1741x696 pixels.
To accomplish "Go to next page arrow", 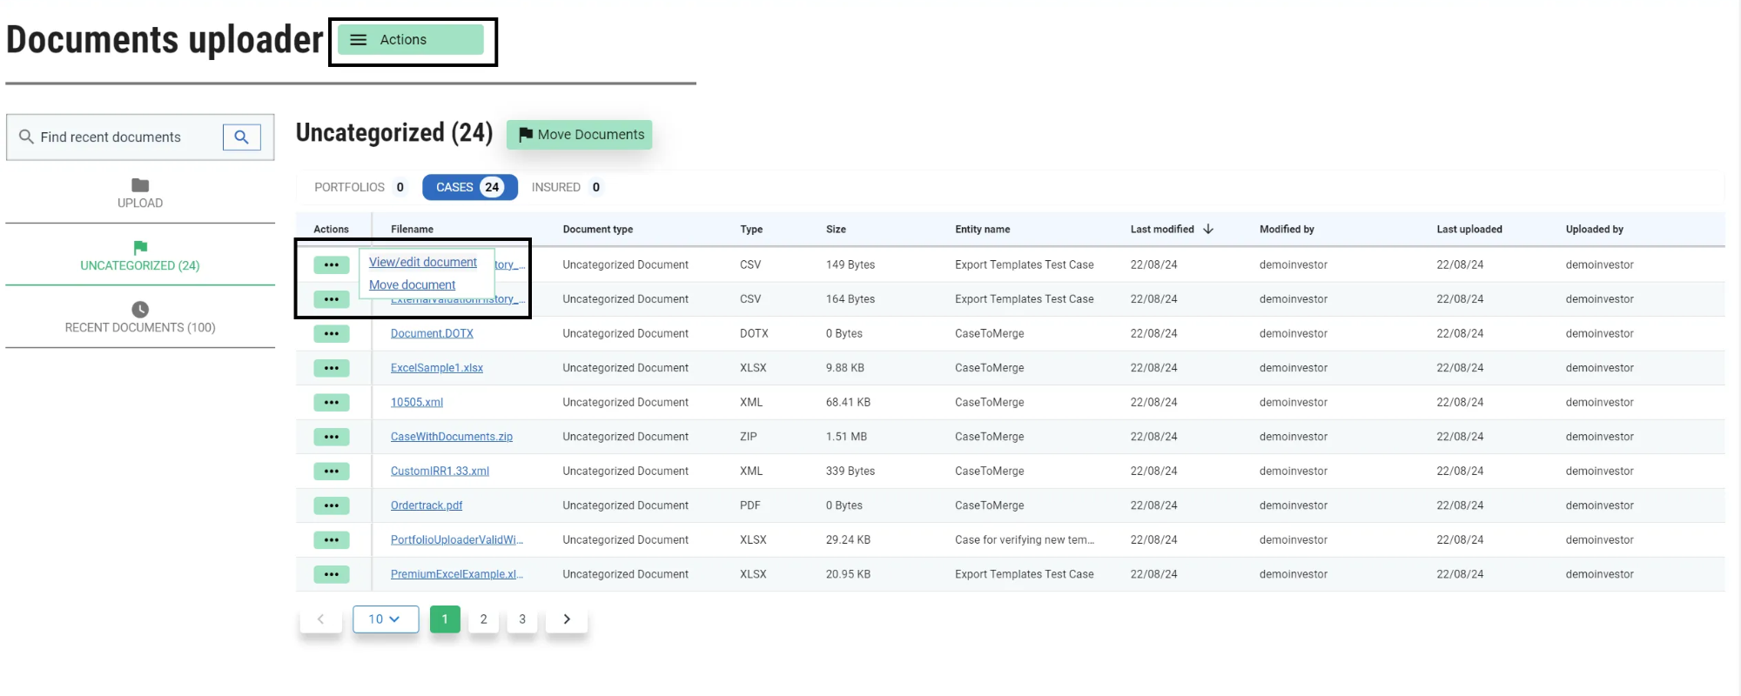I will (567, 619).
